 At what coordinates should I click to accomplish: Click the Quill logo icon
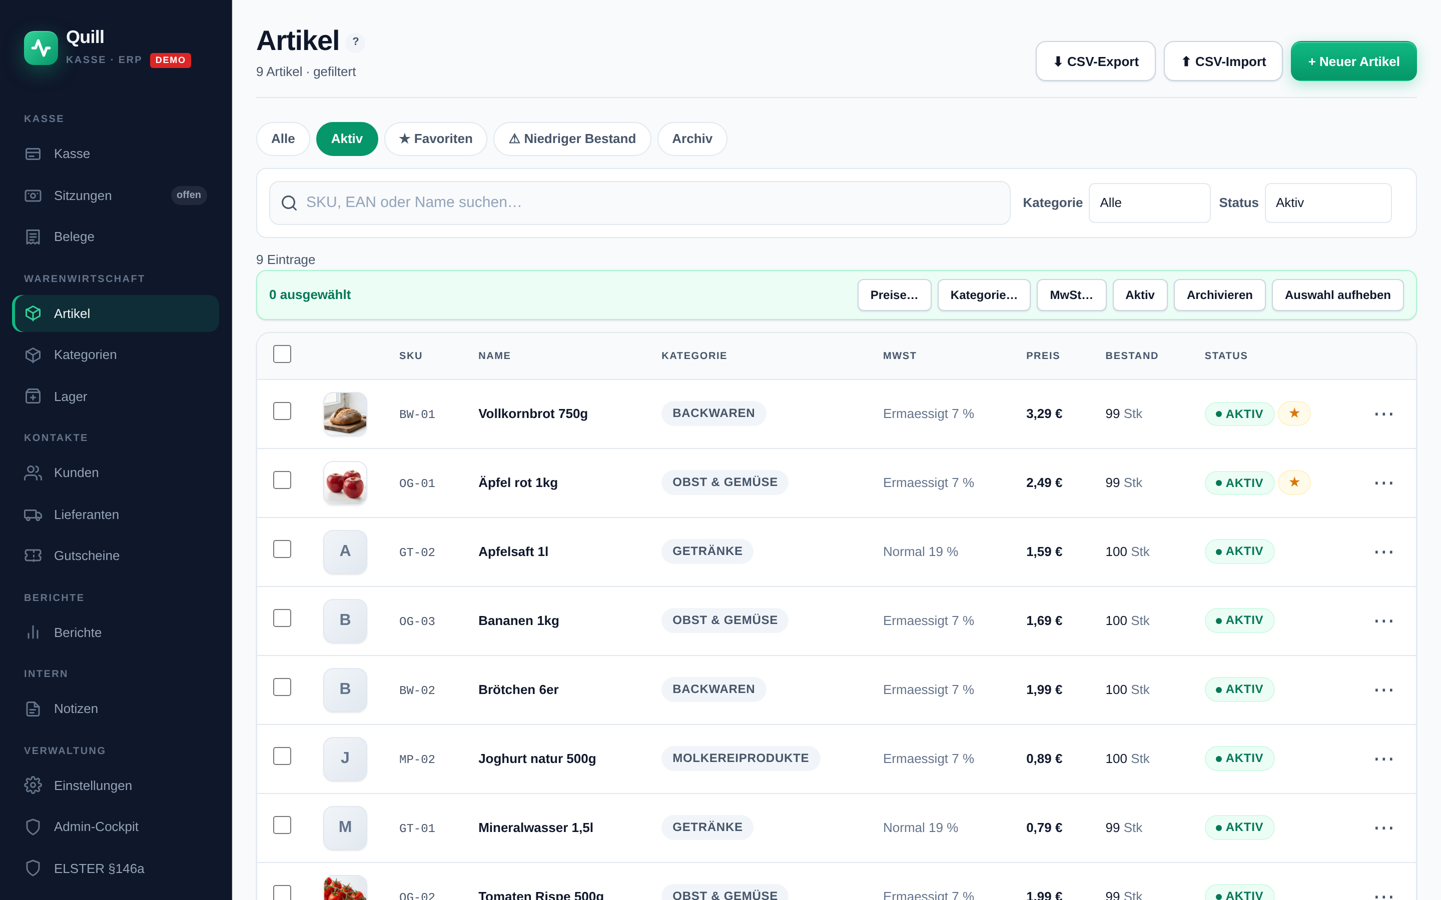(x=41, y=48)
